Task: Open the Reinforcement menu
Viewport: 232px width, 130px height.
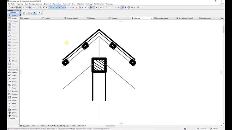Action: pyautogui.click(x=99, y=4)
